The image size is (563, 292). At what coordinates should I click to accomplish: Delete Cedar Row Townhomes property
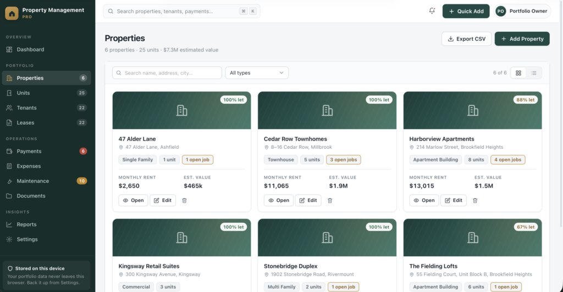click(x=330, y=201)
